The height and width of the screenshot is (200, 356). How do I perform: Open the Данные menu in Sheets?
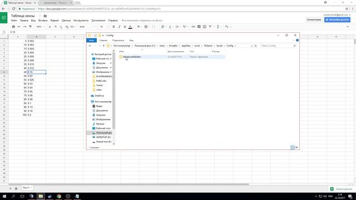66,21
